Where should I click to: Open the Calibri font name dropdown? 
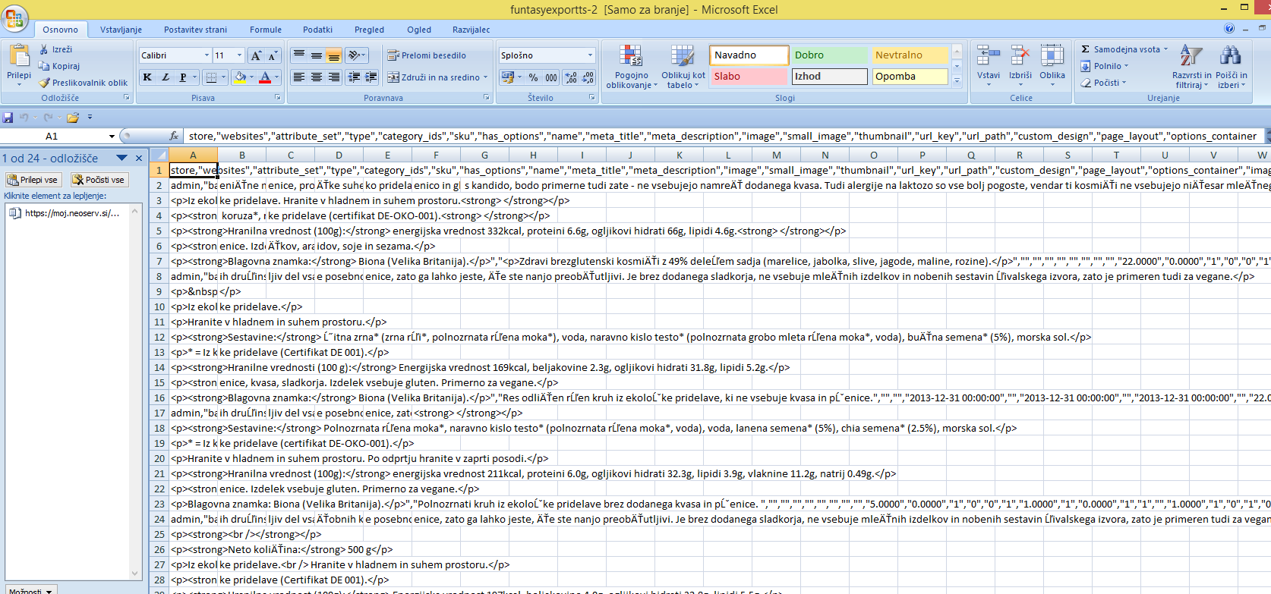tap(207, 55)
